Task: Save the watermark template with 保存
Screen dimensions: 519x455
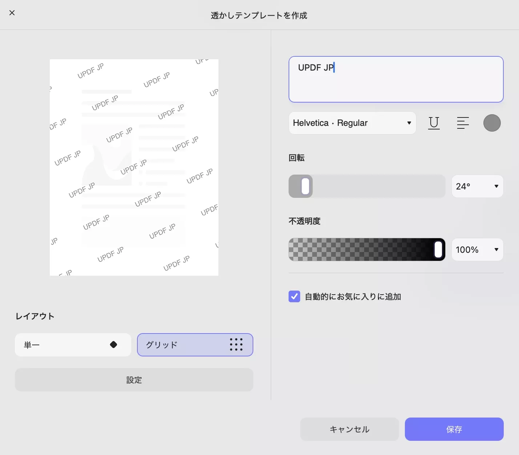Action: [454, 429]
